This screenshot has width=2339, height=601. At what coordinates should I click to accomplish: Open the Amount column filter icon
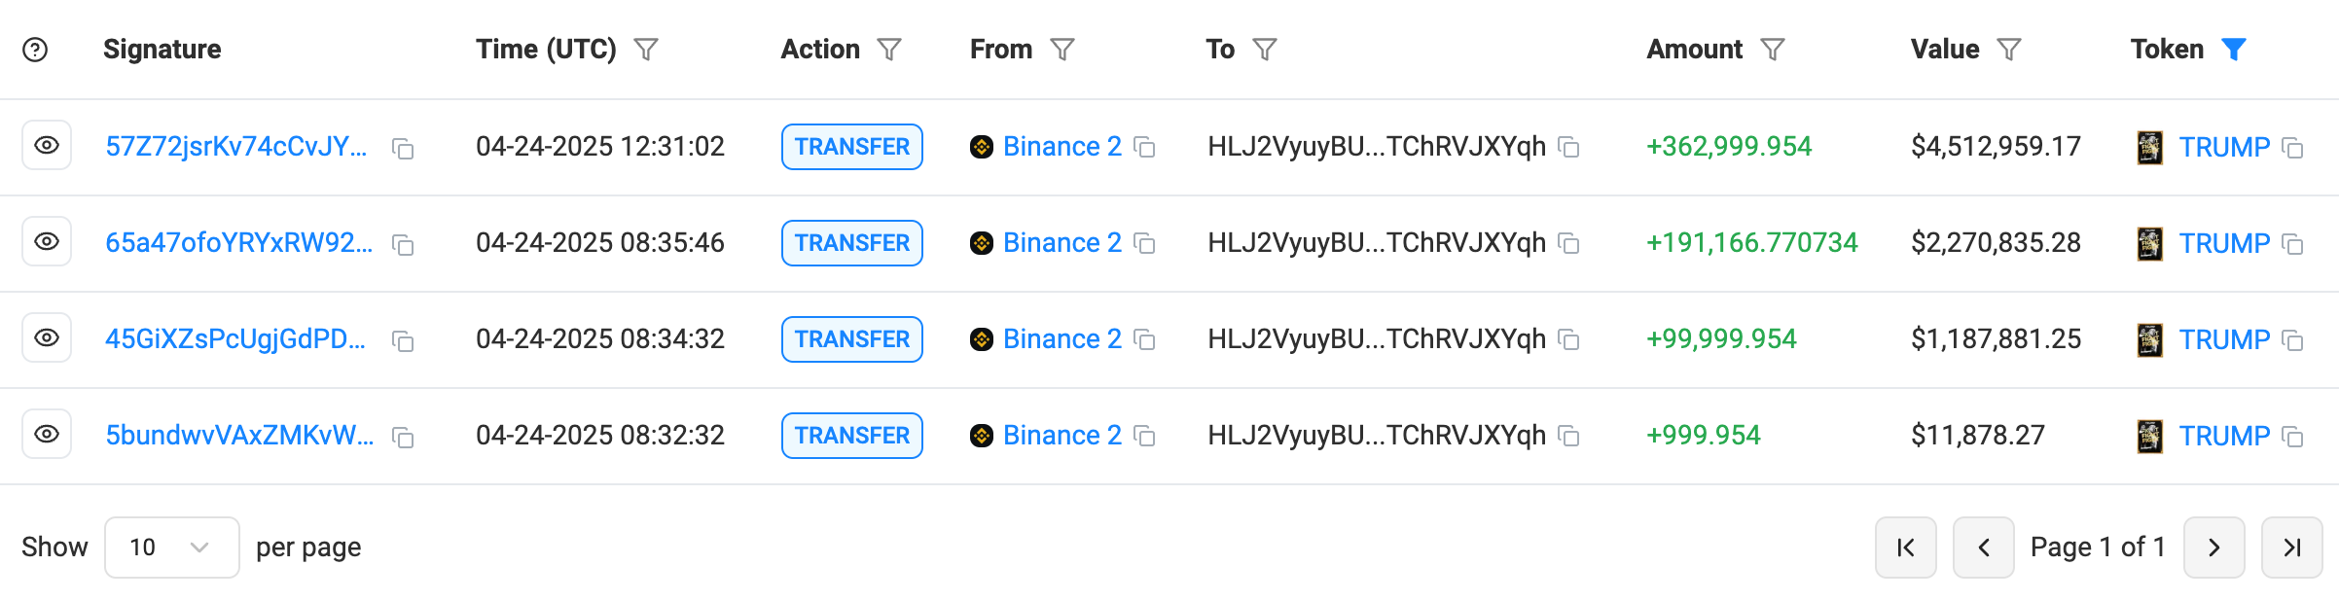point(1773,50)
